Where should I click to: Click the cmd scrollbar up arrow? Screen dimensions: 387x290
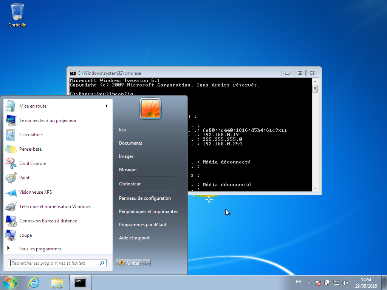click(315, 82)
